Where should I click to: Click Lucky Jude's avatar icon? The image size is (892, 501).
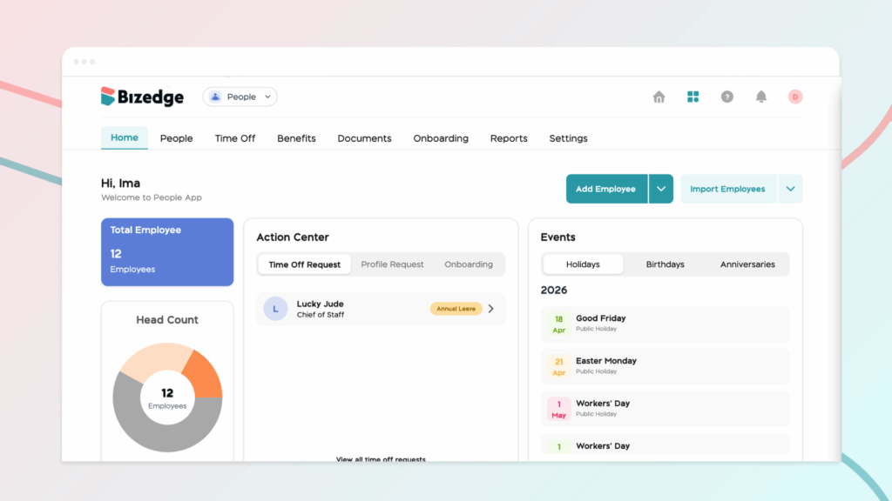(275, 309)
